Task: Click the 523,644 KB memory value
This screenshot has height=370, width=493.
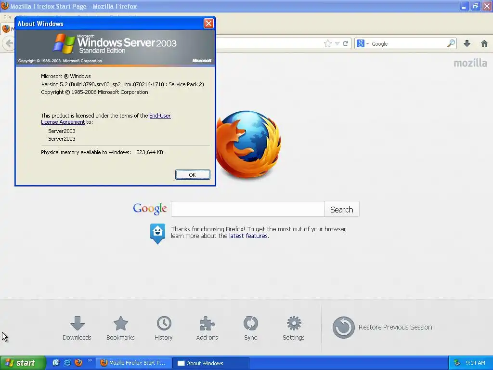Action: pyautogui.click(x=150, y=152)
